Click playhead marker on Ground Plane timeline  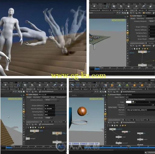click(x=128, y=146)
